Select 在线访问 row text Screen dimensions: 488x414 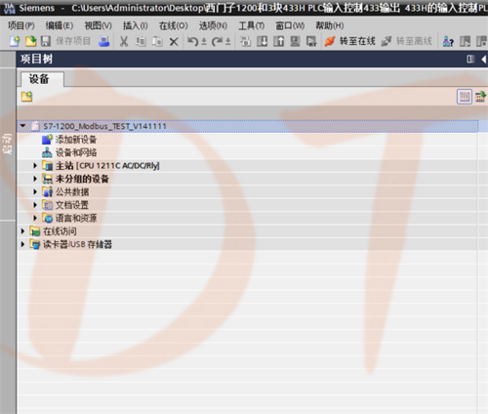point(60,231)
